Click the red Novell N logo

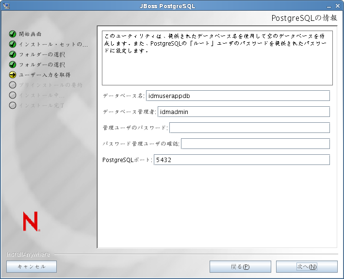32,221
